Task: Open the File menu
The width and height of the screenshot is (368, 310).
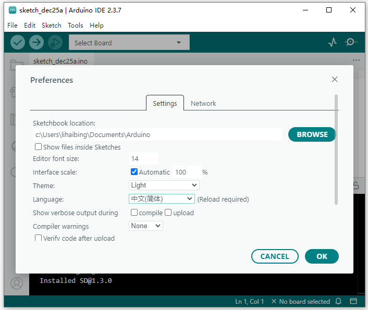Action: coord(12,26)
